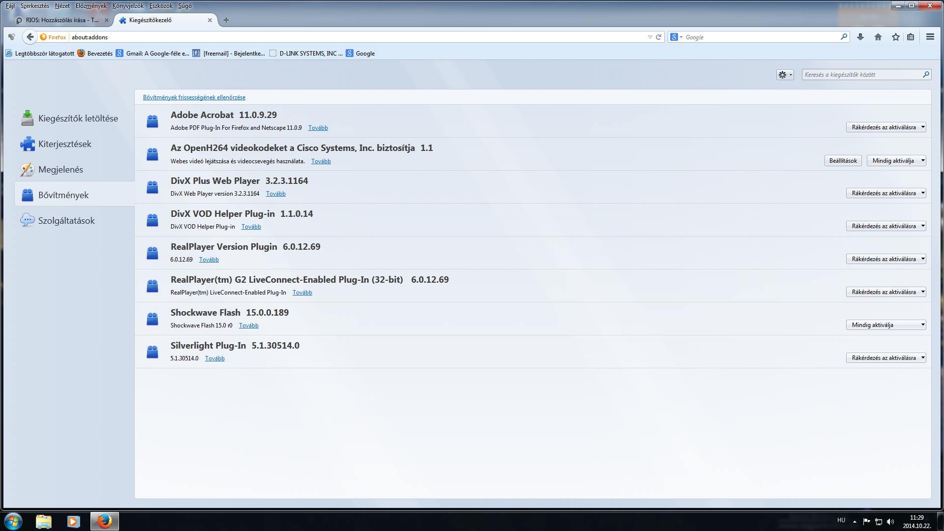Bookmark this page with the star icon
Image resolution: width=944 pixels, height=531 pixels.
(x=896, y=37)
